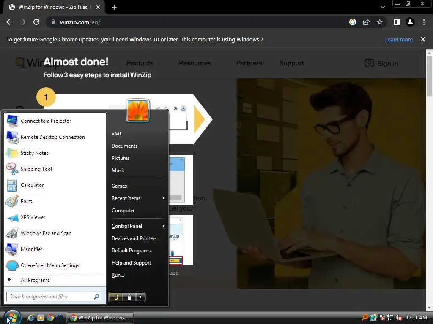The image size is (433, 324).
Task: Open the Run... dialog
Action: click(x=138, y=275)
